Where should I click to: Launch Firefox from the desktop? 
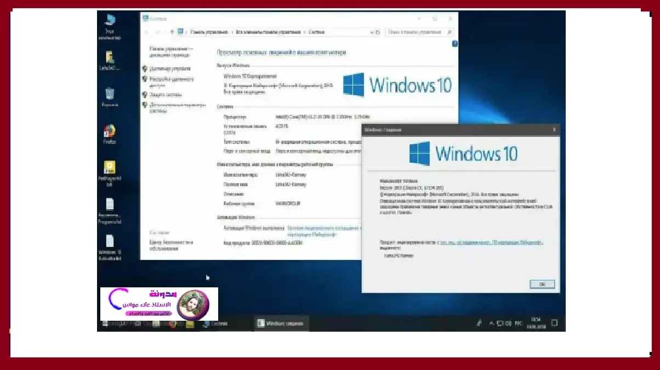click(x=110, y=134)
